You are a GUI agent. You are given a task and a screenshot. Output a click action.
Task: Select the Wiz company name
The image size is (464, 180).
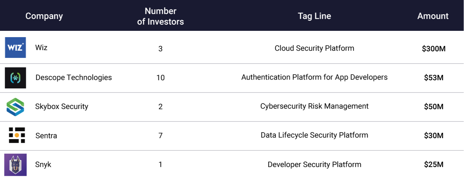coord(41,48)
